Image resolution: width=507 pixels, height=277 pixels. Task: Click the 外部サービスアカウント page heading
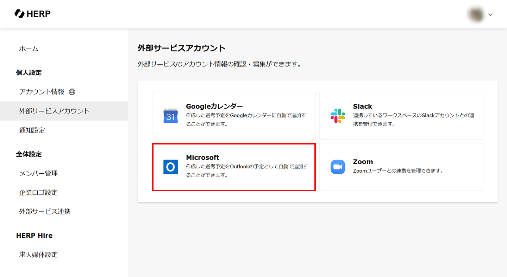pos(182,48)
